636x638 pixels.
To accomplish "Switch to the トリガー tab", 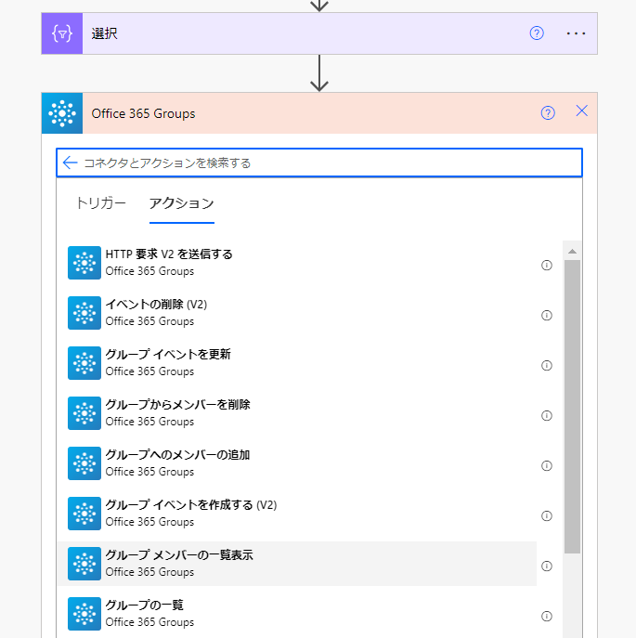I will pyautogui.click(x=100, y=202).
